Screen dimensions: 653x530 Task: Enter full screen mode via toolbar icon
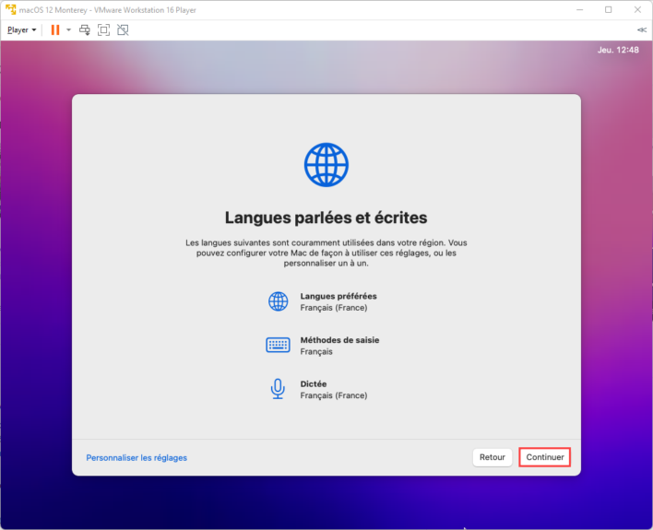[103, 30]
